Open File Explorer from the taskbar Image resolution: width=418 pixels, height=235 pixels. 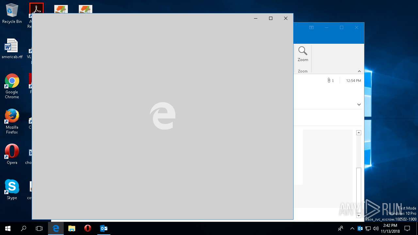pos(72,228)
